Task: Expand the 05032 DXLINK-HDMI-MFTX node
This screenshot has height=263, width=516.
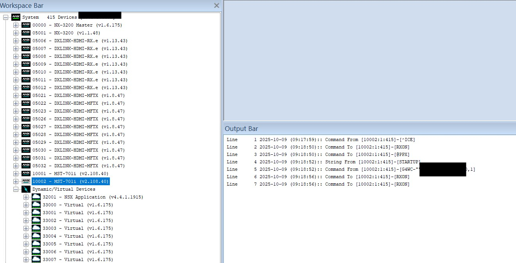Action: 16,166
